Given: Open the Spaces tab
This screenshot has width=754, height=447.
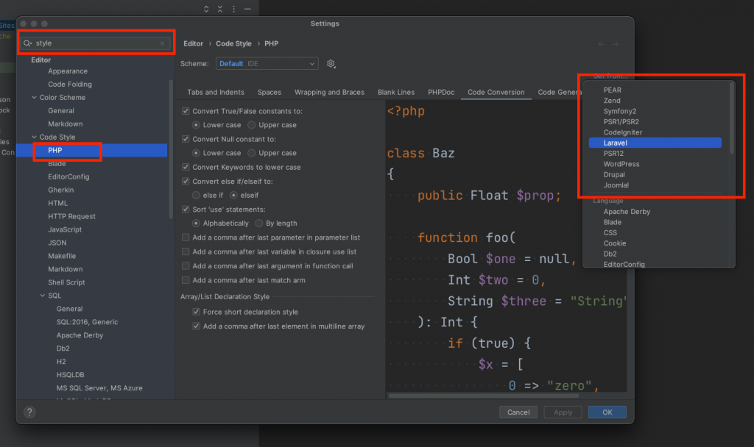Looking at the screenshot, I should [269, 92].
